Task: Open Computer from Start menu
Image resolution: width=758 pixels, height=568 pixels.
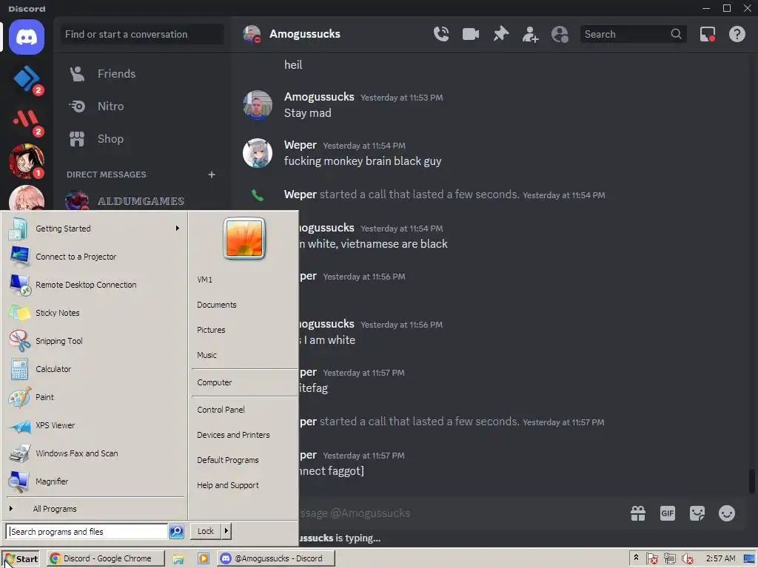Action: click(x=244, y=382)
